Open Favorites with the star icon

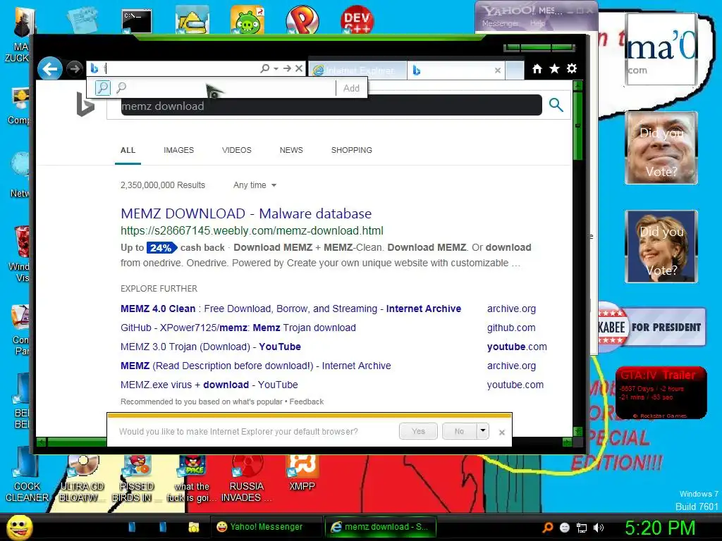point(554,69)
